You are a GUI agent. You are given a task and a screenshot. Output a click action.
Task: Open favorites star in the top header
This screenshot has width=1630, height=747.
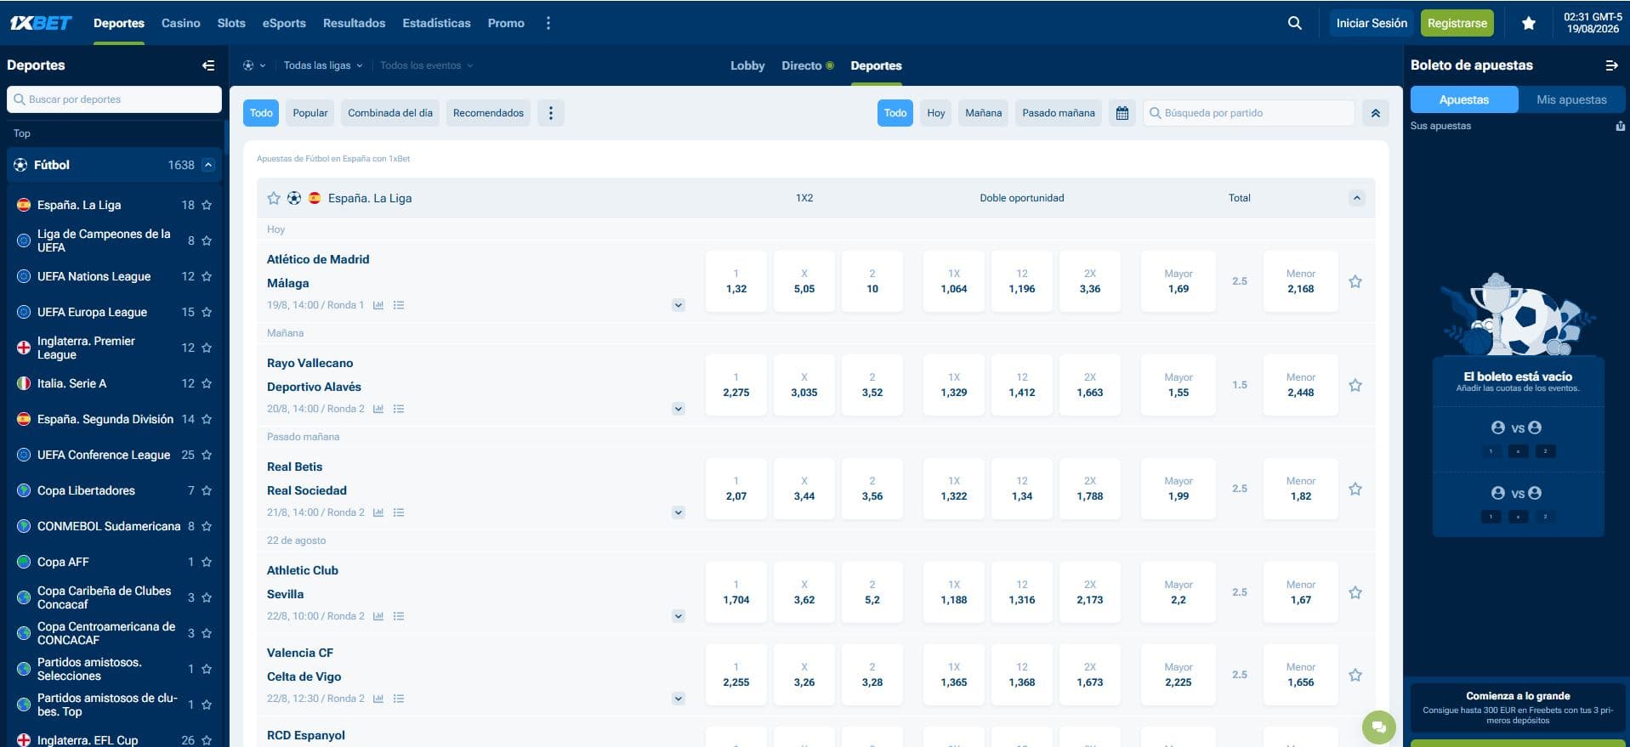[x=1528, y=23]
